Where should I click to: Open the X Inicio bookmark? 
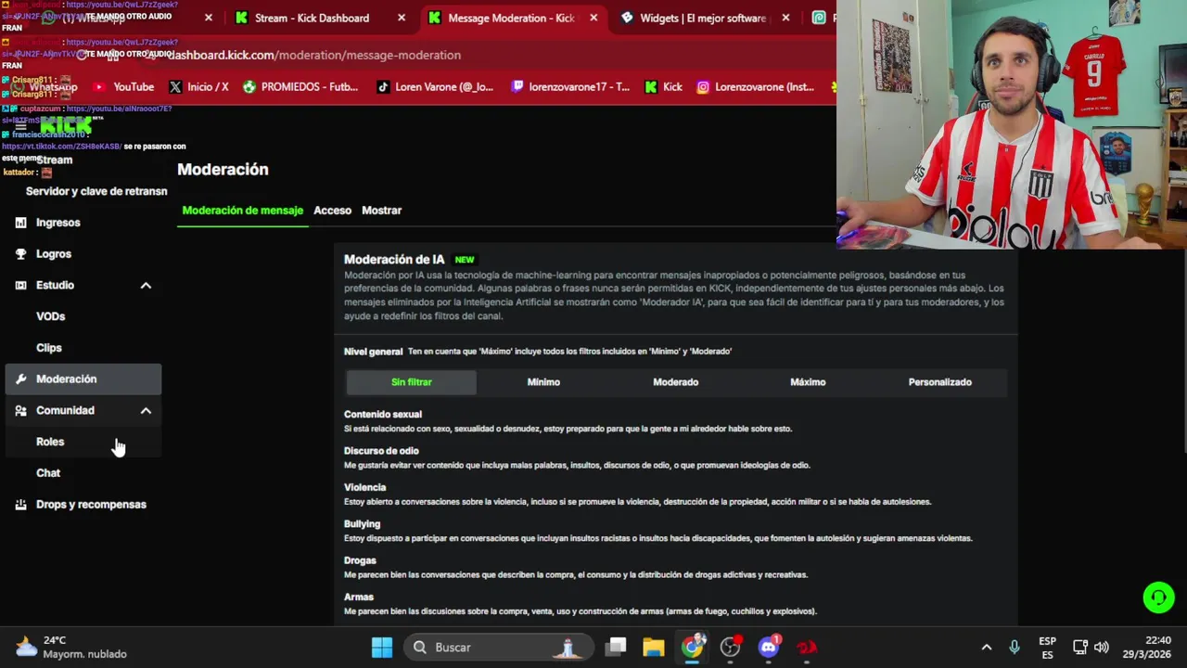click(x=198, y=87)
